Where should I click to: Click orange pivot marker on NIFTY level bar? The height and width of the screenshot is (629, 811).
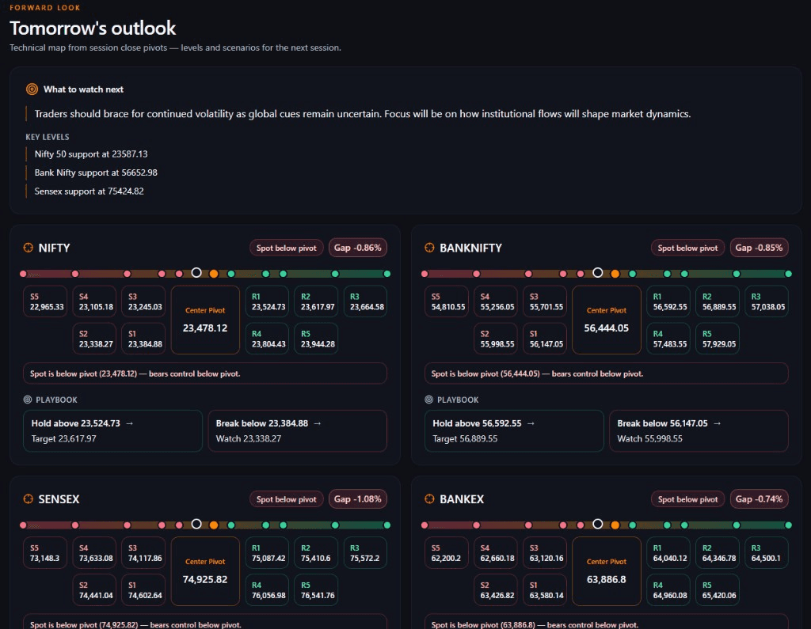214,274
